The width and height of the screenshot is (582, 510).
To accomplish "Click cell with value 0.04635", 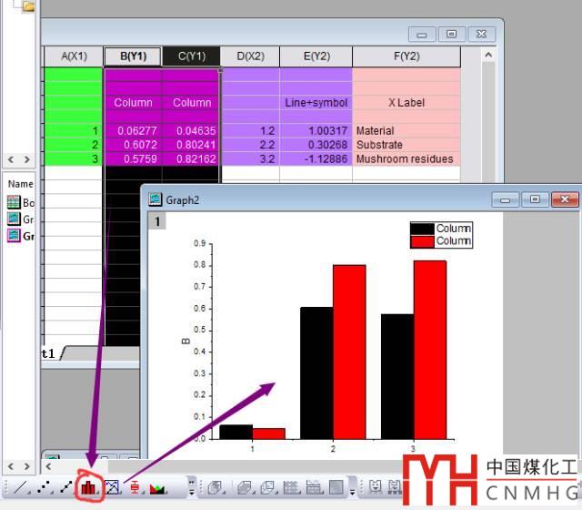I will 192,130.
